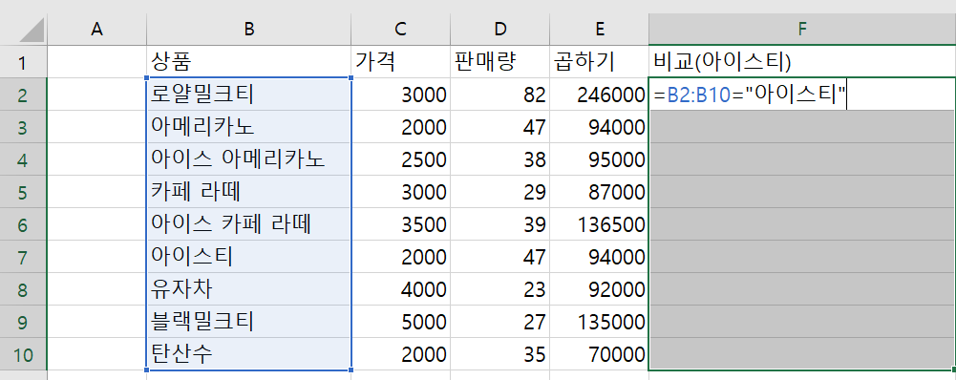The image size is (956, 380).
Task: Select column C header
Action: coord(400,29)
